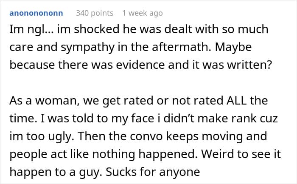Click the word 'aftermath' in the first paragraph

(x=182, y=47)
